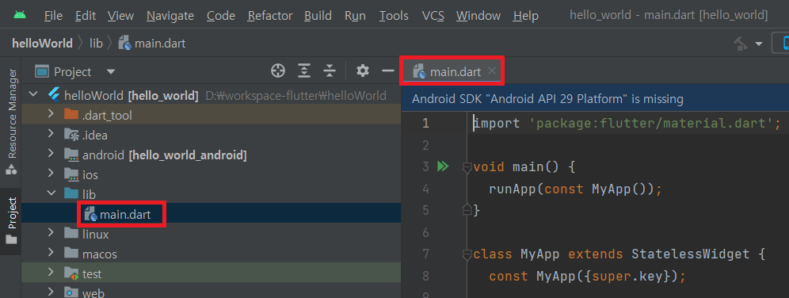The width and height of the screenshot is (789, 298).
Task: Click the Expand All icon
Action: pyautogui.click(x=303, y=71)
